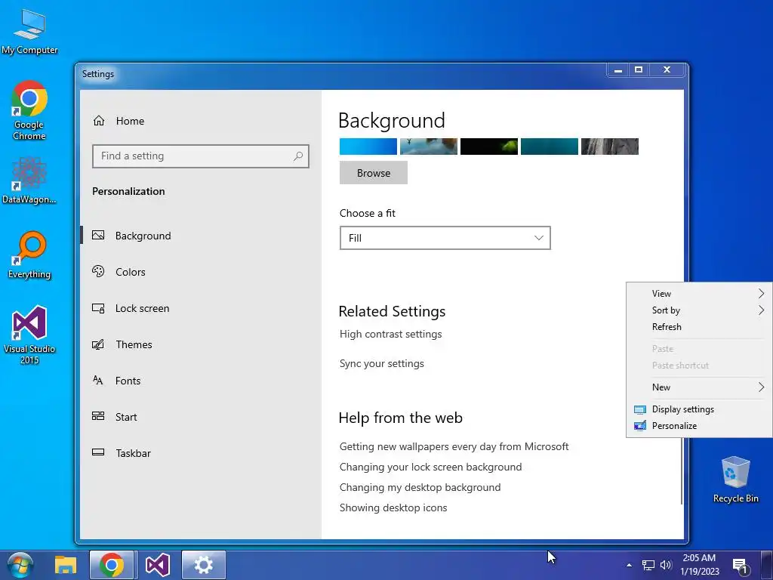The image size is (773, 580).
Task: Expand the New submenu arrow
Action: tap(761, 387)
